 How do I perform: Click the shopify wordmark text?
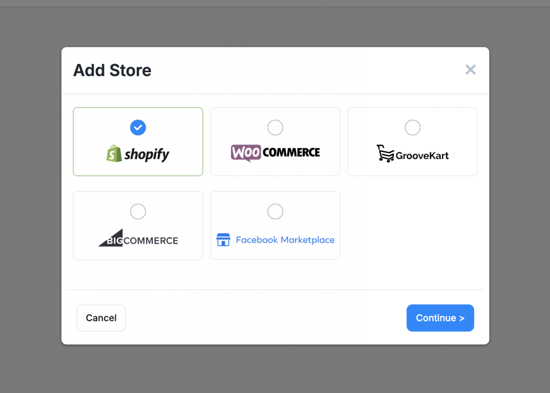tap(147, 154)
